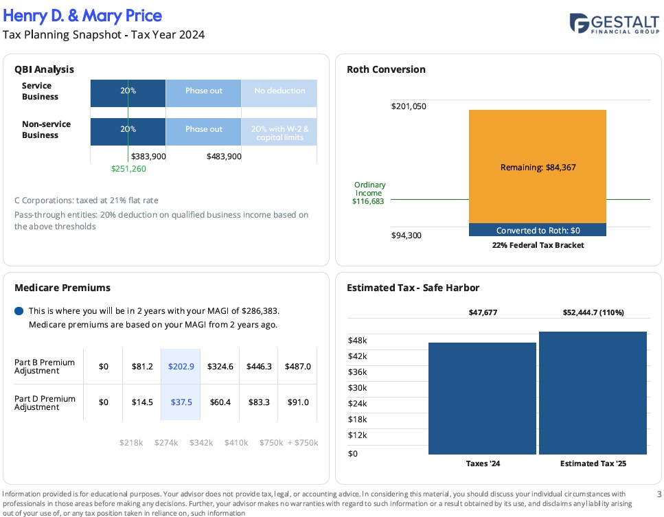Viewport: 664px width, 517px height.
Task: Click the Part B Premium Adjustment row label
Action: 45,367
